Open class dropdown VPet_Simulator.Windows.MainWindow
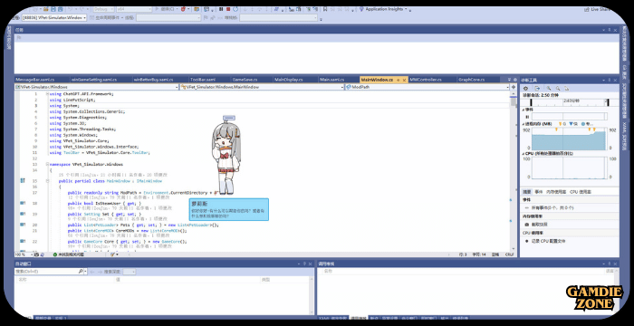634x326 pixels. pyautogui.click(x=262, y=87)
